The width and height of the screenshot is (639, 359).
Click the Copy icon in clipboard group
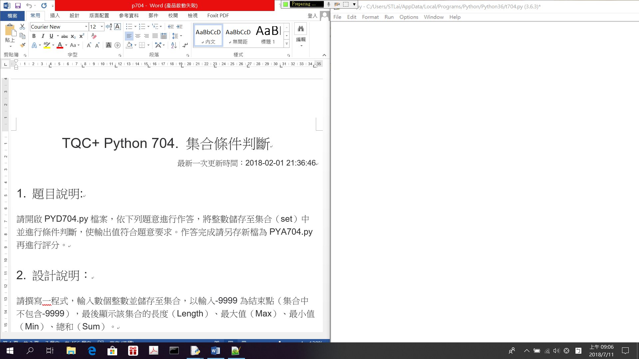click(x=22, y=36)
